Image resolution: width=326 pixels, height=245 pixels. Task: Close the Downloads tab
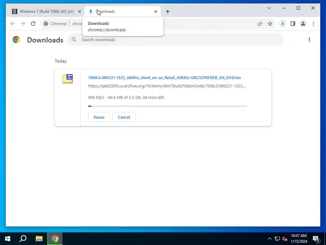(x=155, y=12)
